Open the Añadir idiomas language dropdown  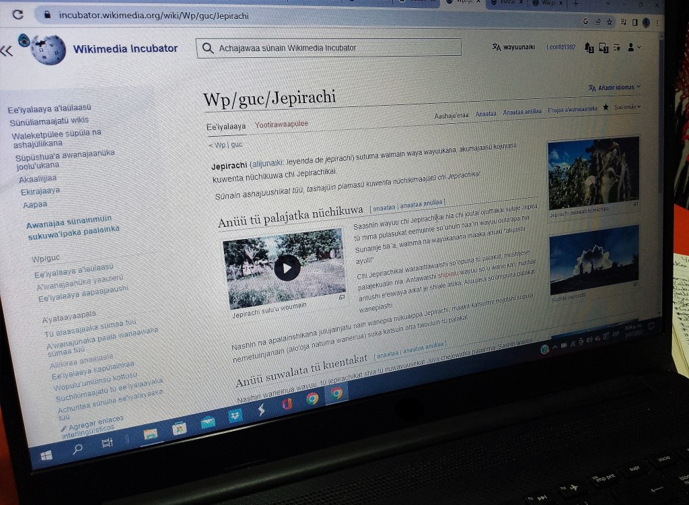coord(614,88)
